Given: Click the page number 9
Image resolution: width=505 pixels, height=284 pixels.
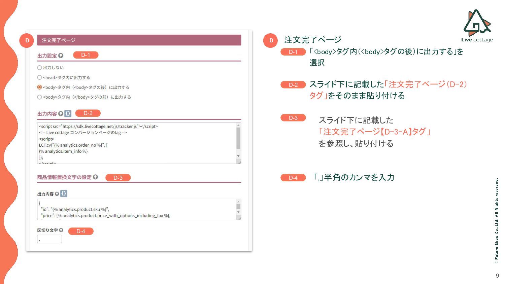Looking at the screenshot, I should [497, 276].
